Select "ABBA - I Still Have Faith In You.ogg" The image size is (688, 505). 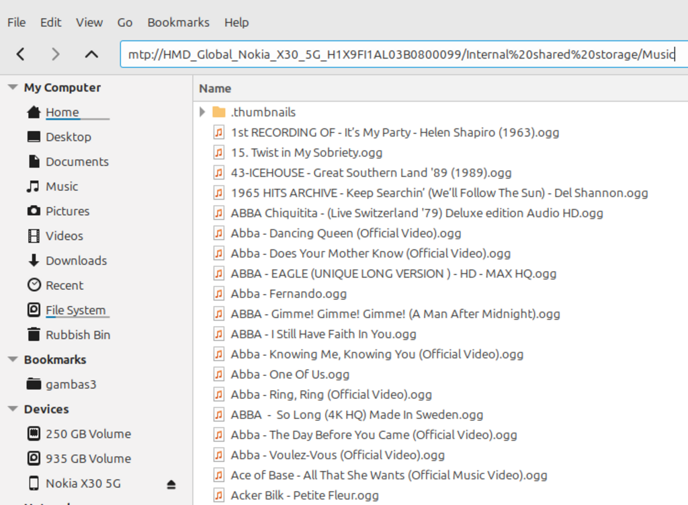(x=323, y=334)
